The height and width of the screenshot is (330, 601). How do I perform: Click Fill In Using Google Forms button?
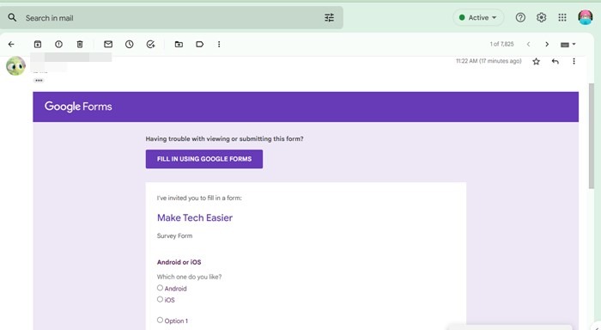tap(204, 159)
